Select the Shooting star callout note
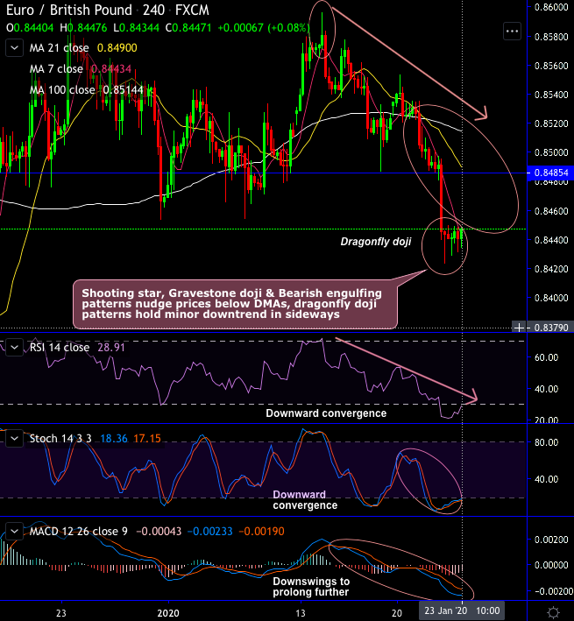This screenshot has width=574, height=621. [235, 304]
